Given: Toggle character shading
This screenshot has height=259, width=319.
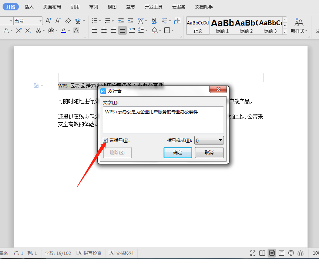Looking at the screenshot, I should click(76, 30).
